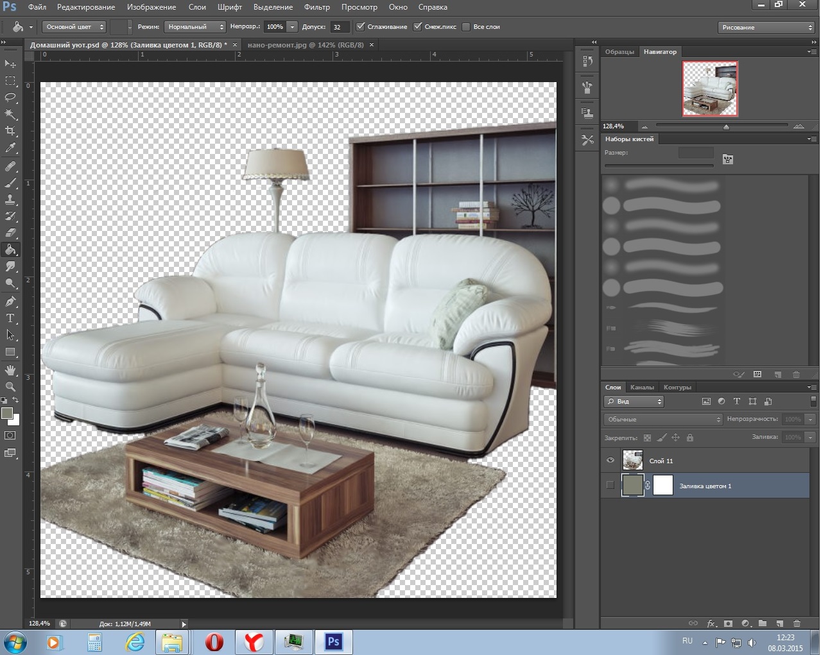Toggle lock transparent pixels

tap(647, 438)
